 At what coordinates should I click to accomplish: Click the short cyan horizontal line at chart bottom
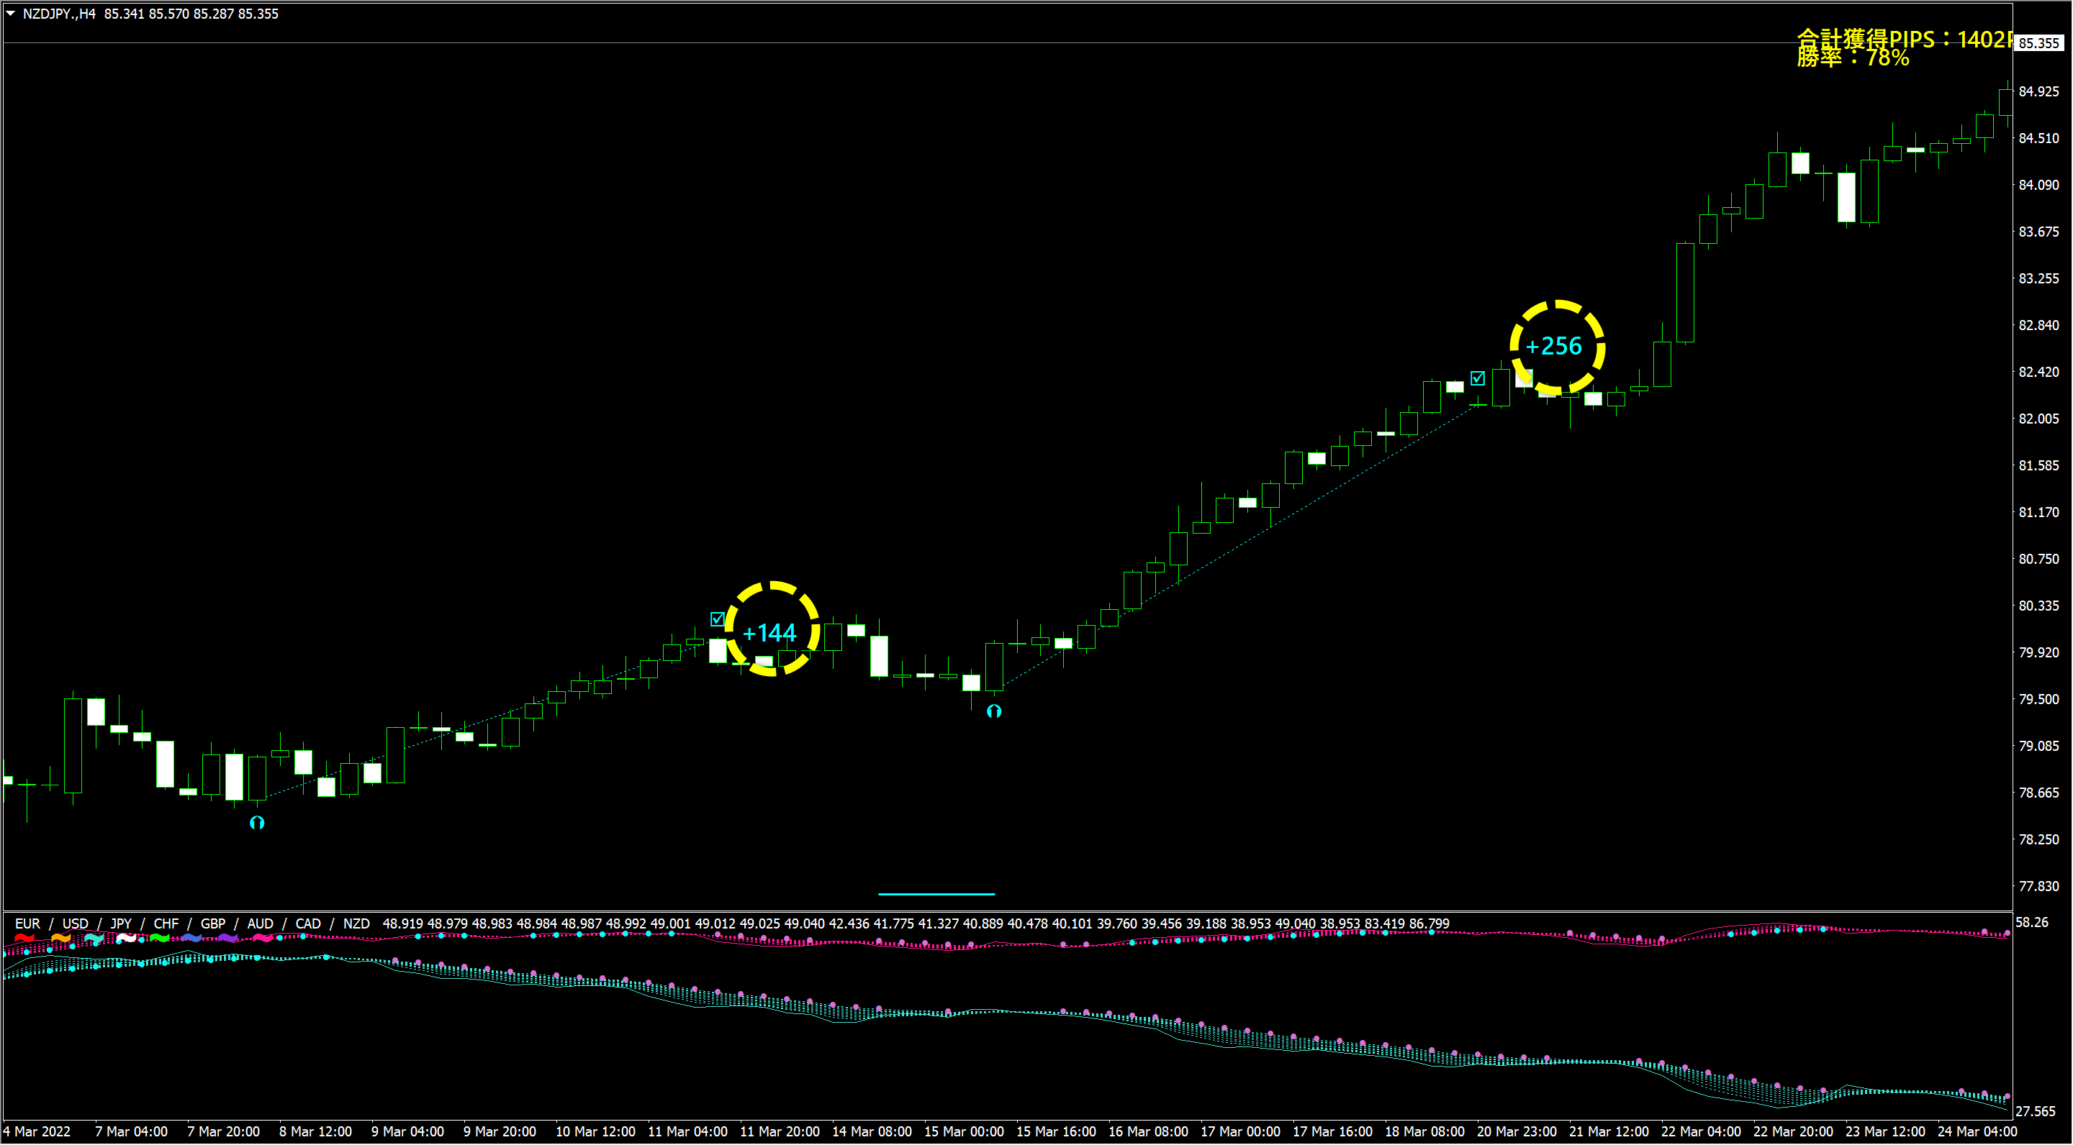[936, 893]
